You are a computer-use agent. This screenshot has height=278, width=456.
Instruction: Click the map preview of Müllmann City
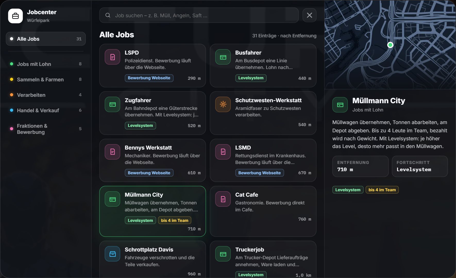click(x=390, y=45)
